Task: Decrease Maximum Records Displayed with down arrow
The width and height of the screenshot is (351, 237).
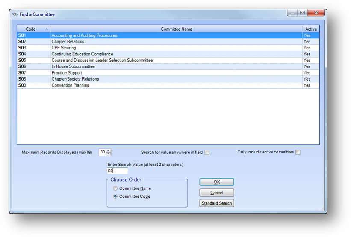Action: 108,154
